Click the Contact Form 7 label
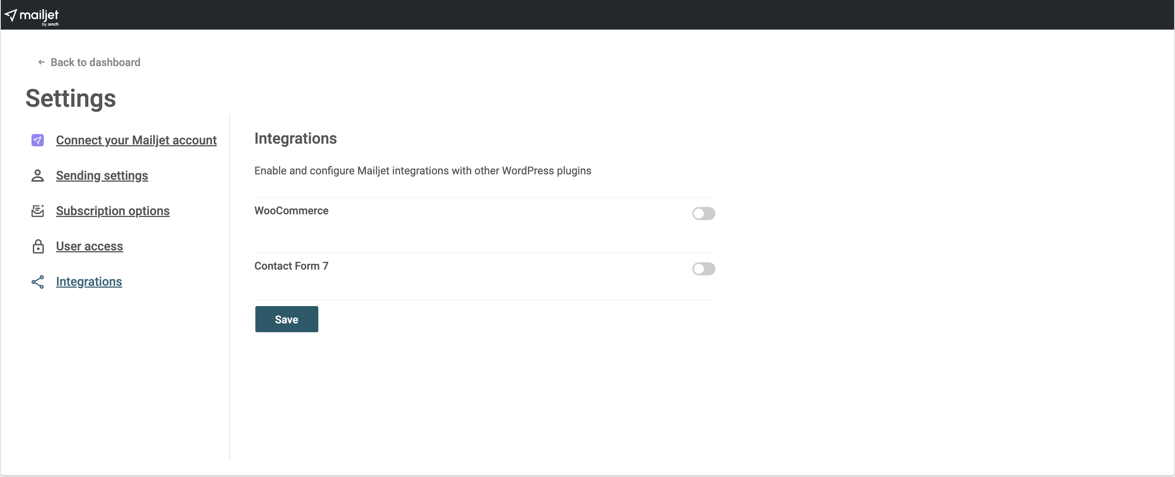1175x477 pixels. (x=291, y=266)
